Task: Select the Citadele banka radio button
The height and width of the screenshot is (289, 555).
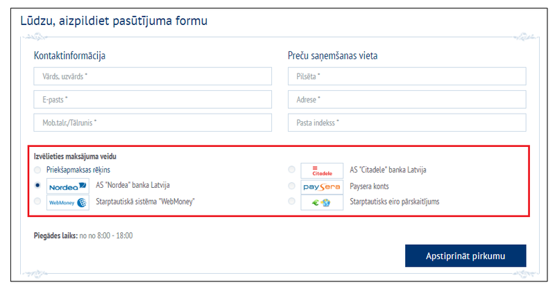Action: pos(292,170)
